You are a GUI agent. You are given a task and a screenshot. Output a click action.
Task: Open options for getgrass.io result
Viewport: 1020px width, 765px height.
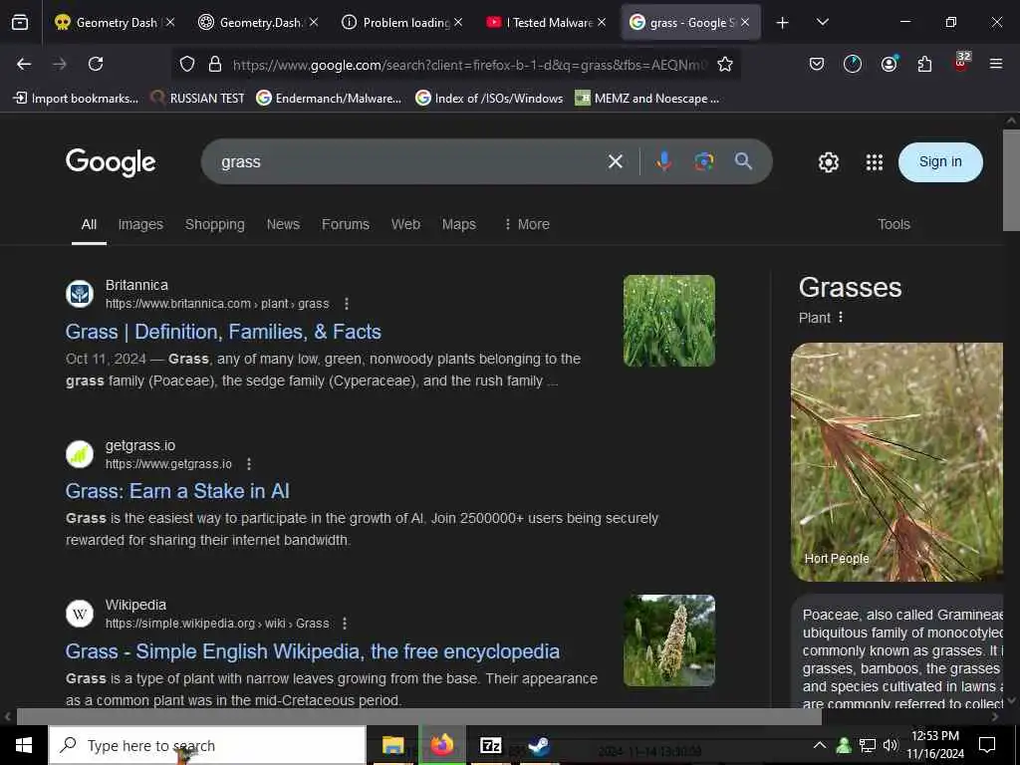[249, 464]
